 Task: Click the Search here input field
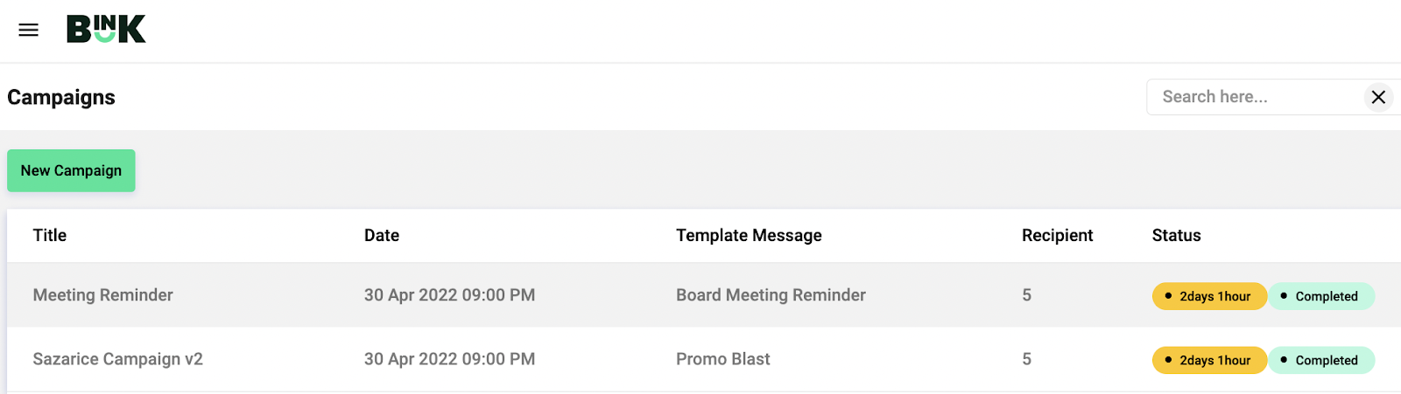click(x=1252, y=97)
